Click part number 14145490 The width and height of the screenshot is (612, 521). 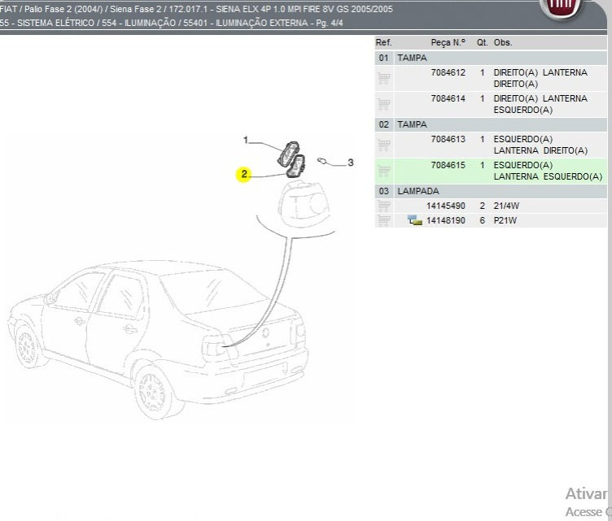(446, 206)
